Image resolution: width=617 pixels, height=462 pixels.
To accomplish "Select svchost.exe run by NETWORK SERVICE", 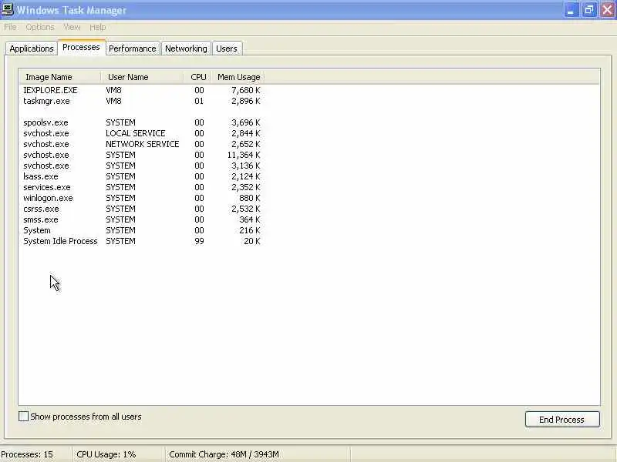I will pyautogui.click(x=142, y=144).
